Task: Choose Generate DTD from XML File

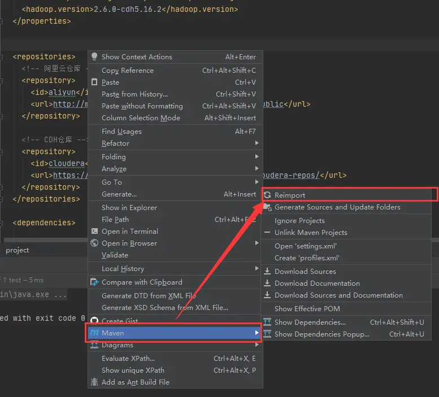Action: [x=175, y=296]
